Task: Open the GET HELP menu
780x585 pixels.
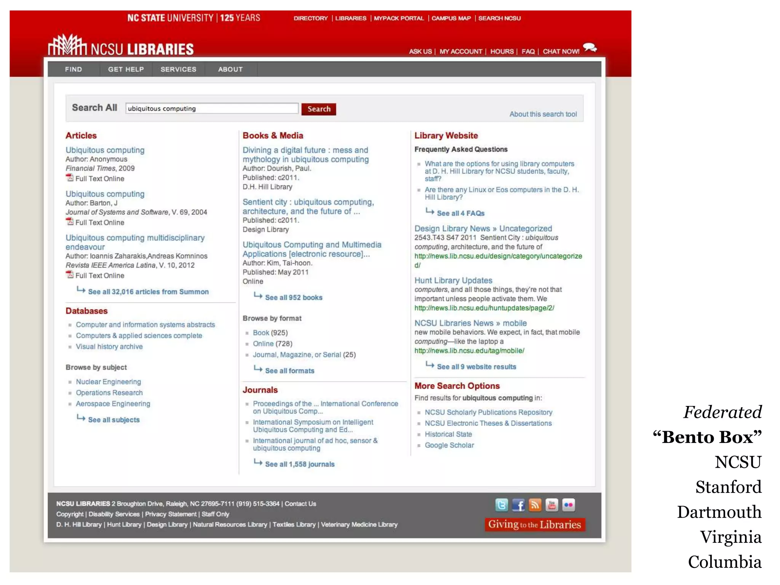Action: (126, 69)
